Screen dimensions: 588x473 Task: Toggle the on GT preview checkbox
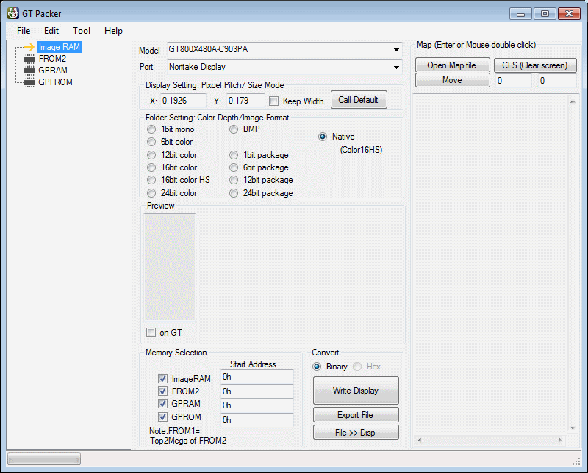(x=151, y=333)
